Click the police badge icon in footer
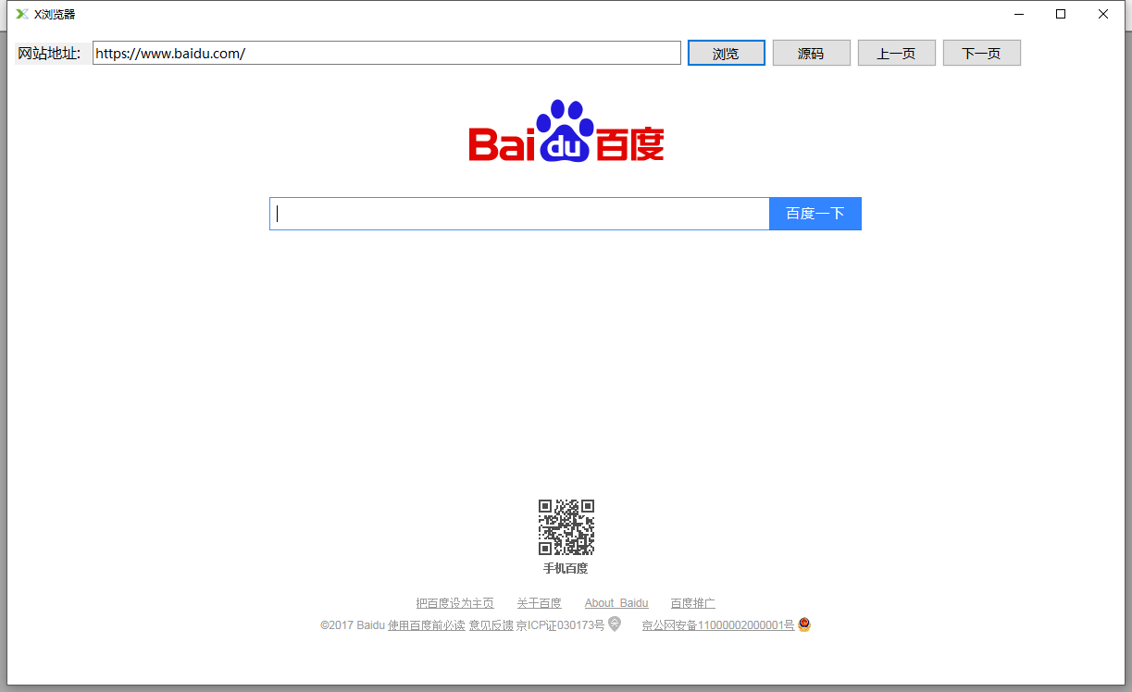 (x=804, y=624)
